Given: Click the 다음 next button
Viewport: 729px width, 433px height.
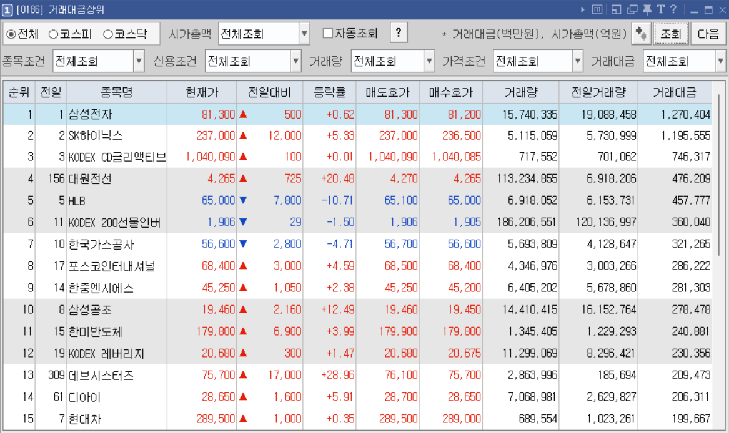Looking at the screenshot, I should (708, 34).
